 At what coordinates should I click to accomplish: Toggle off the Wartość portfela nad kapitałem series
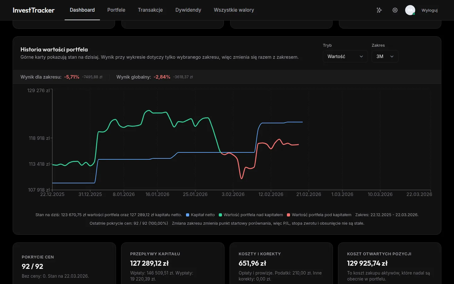pos(251,215)
